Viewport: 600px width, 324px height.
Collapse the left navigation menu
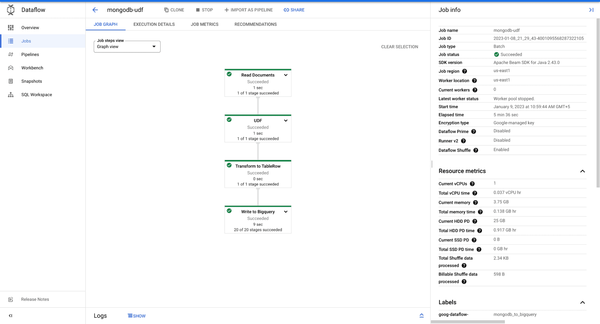click(x=11, y=316)
